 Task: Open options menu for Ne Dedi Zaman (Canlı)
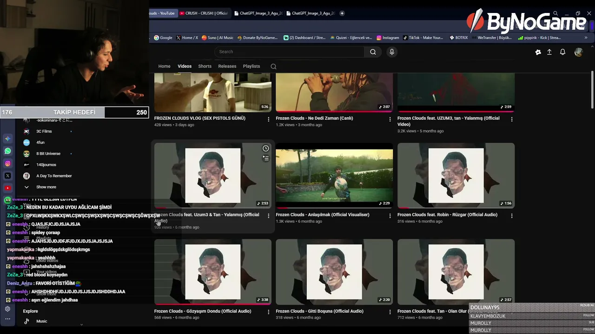click(x=390, y=119)
